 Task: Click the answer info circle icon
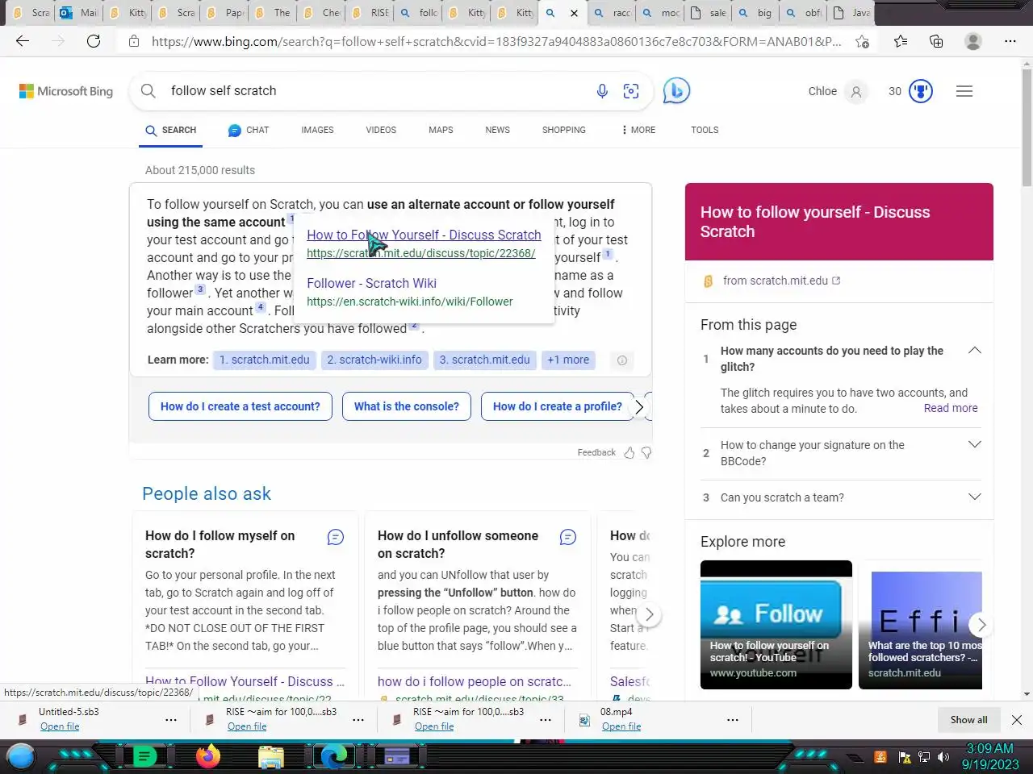point(622,360)
